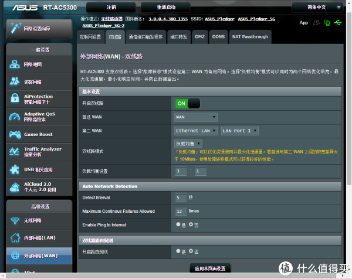352x279 pixels.
Task: Open LAN (内部网络) house icon
Action: click(x=15, y=238)
